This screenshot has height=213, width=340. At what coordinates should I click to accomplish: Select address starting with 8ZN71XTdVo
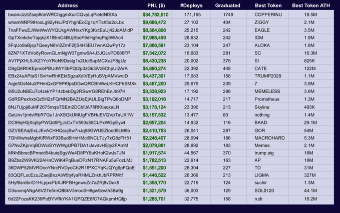click(69, 53)
